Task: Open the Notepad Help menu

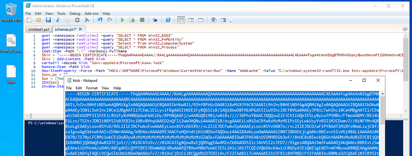Action: (x=117, y=88)
